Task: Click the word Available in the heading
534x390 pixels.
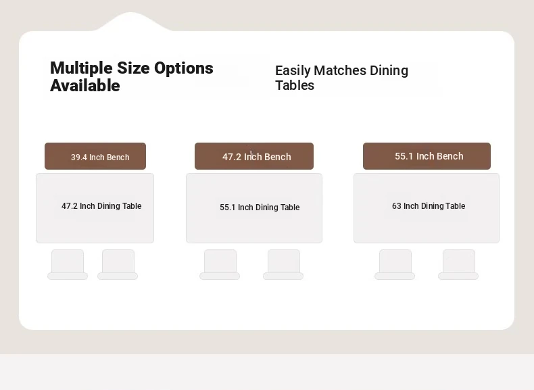Action: point(85,85)
